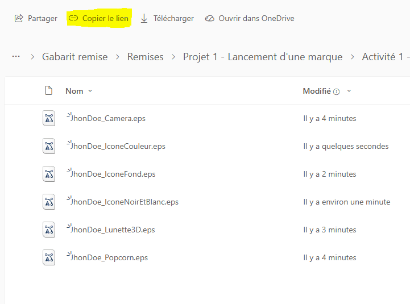
Task: Go to the Activité 1 breadcrumb
Action: (386, 57)
